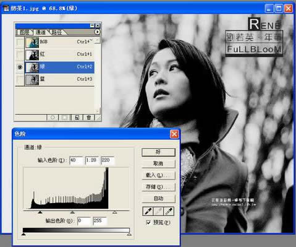Click the save selection as channel icon
The image size is (296, 247).
(x=64, y=118)
